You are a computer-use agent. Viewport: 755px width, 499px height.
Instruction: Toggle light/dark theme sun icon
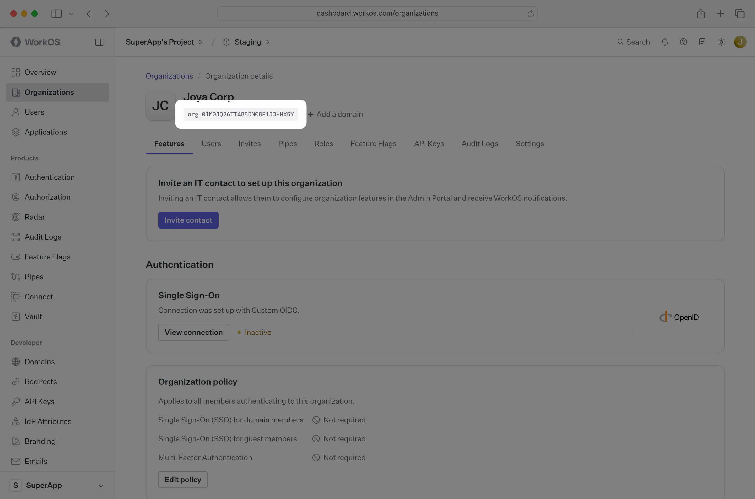click(721, 42)
